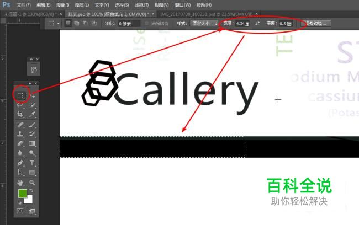The width and height of the screenshot is (359, 225).
Task: Open the 窗口(W) menu
Action: click(183, 5)
